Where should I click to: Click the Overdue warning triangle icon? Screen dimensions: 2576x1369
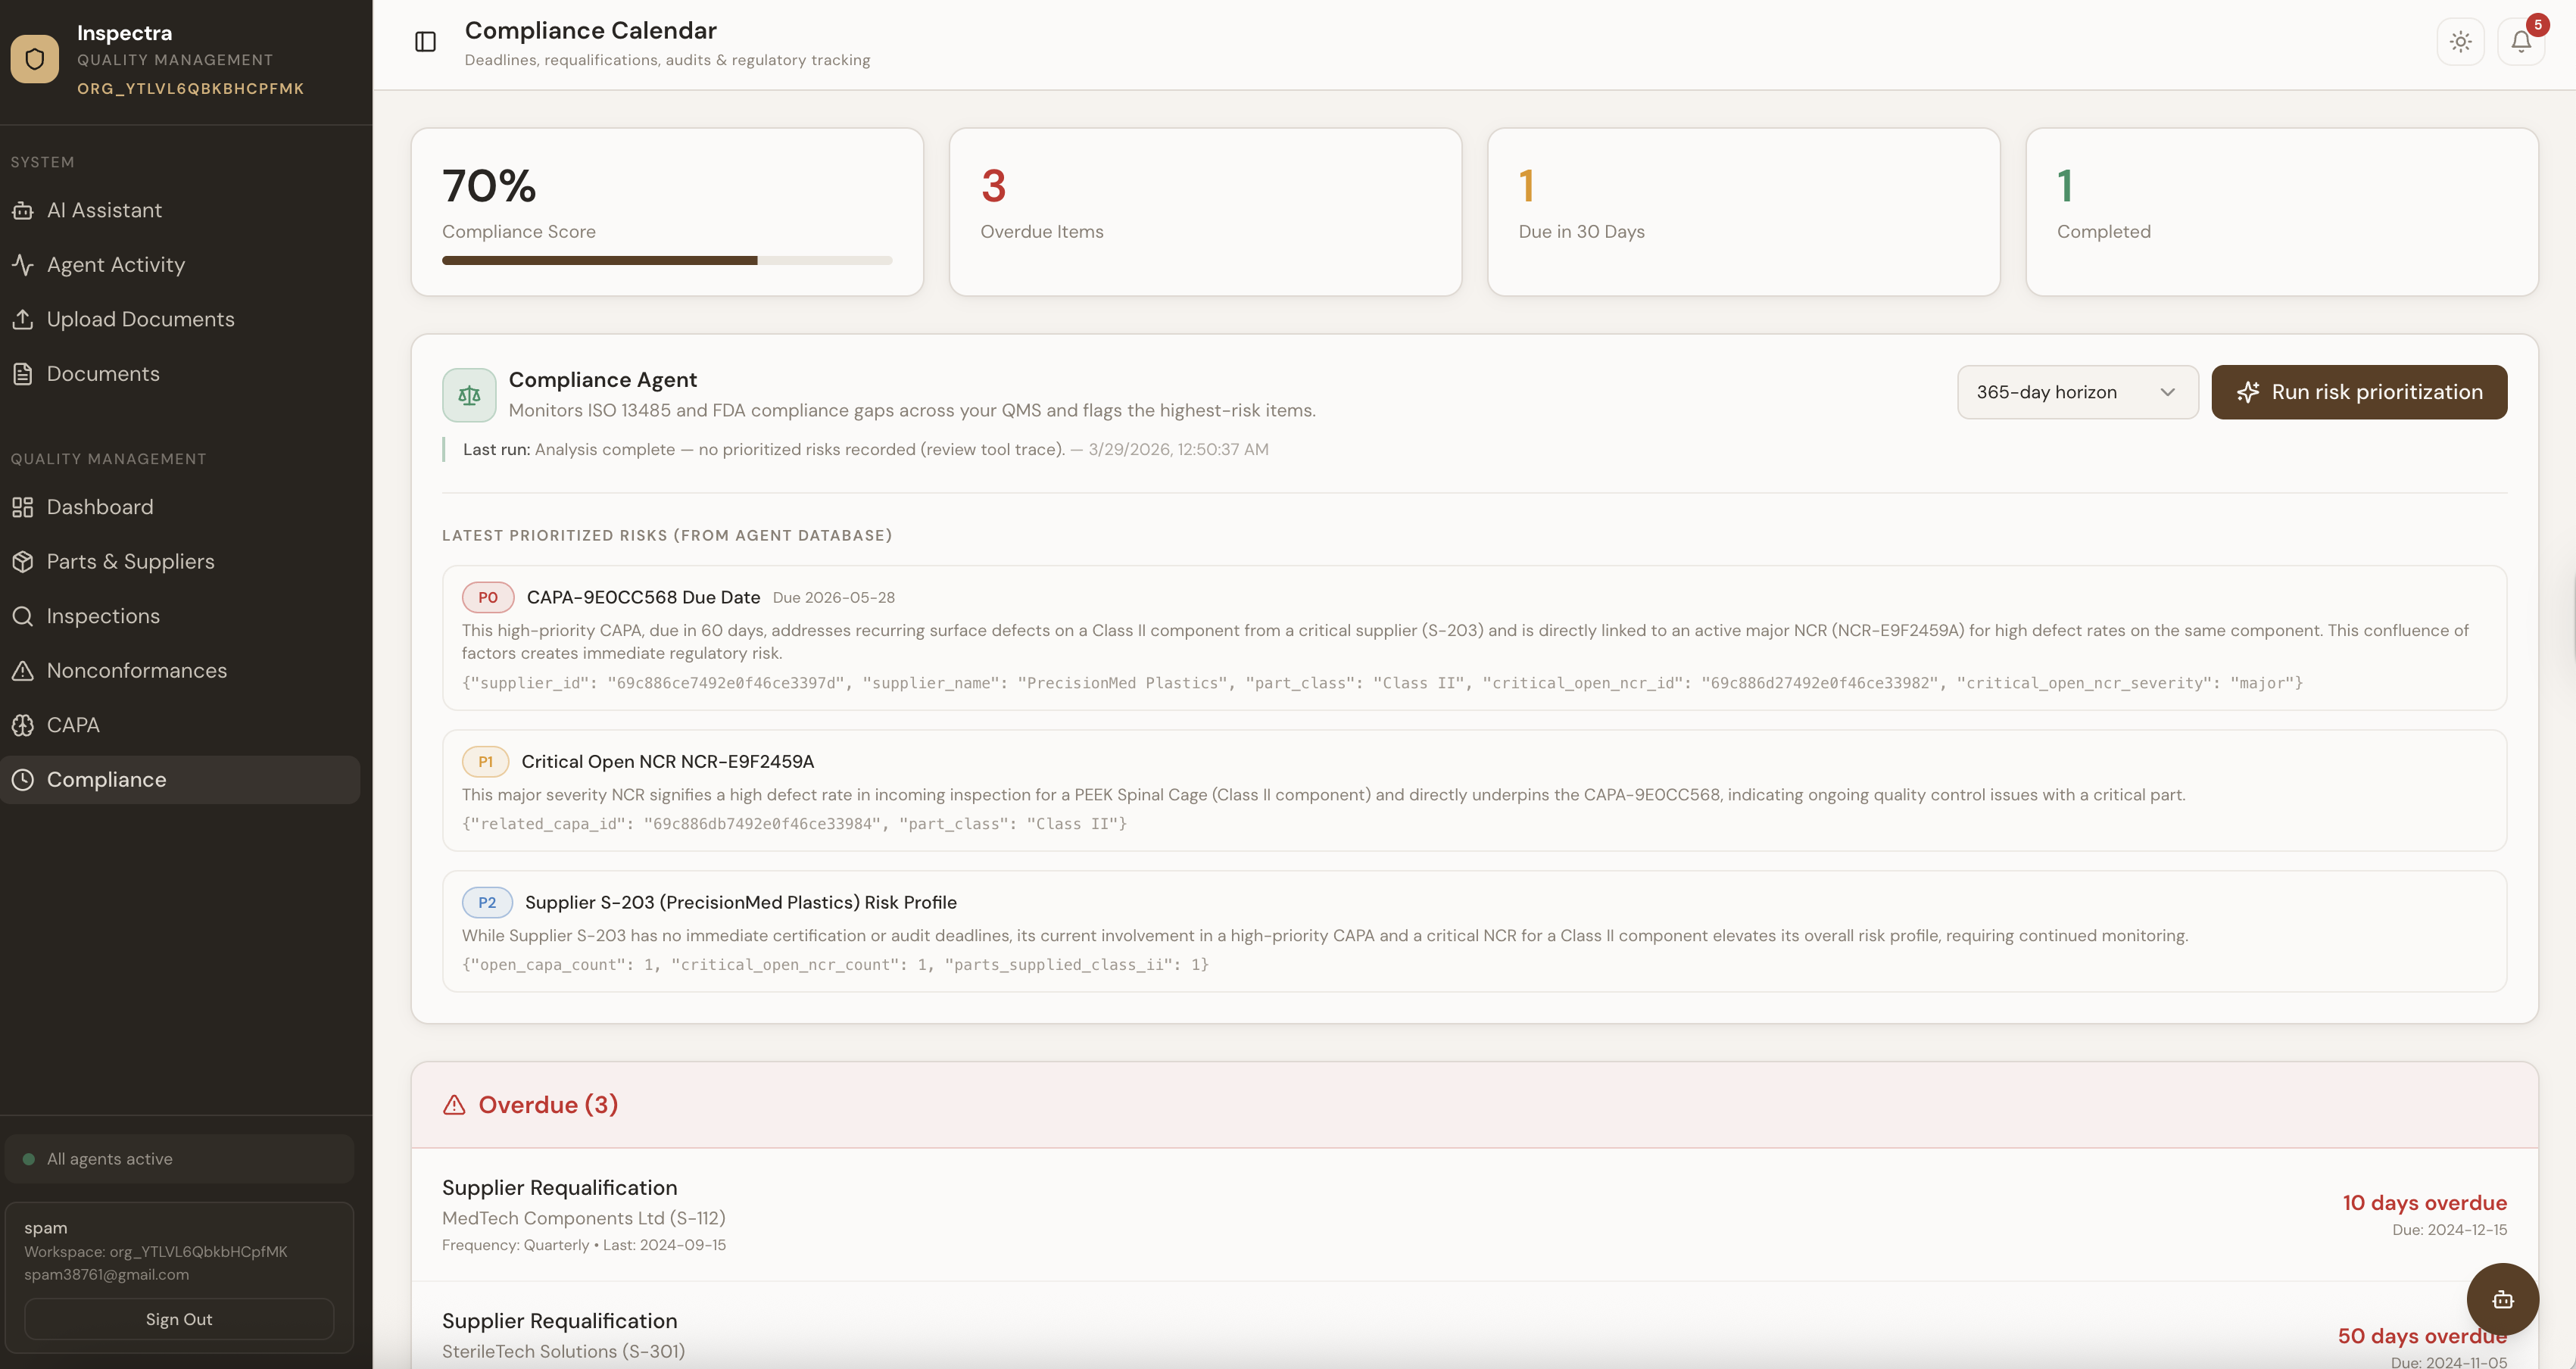point(454,1105)
